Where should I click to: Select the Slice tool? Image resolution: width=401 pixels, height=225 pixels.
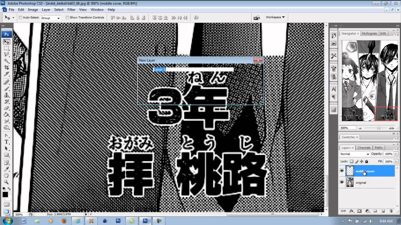coord(6,74)
